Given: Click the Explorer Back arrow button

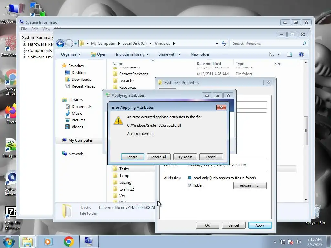Looking at the screenshot, I should 60,44.
